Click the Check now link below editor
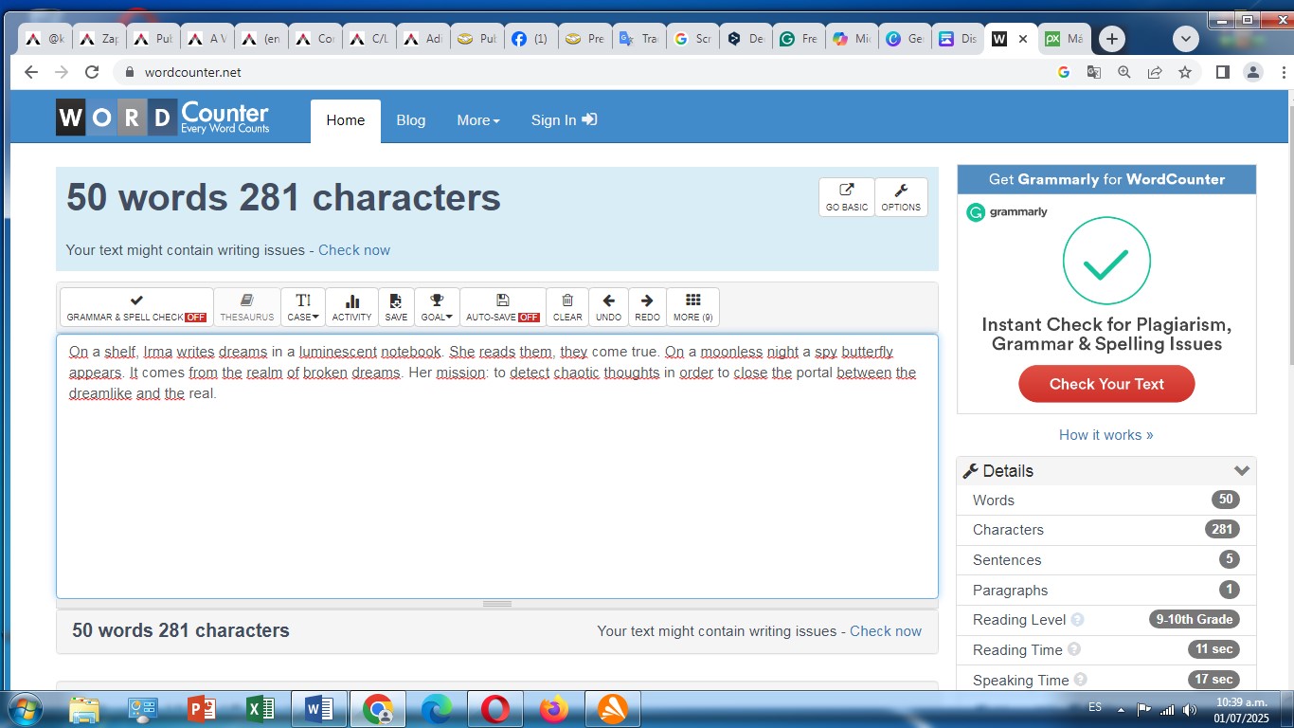The image size is (1294, 728). pos(886,631)
